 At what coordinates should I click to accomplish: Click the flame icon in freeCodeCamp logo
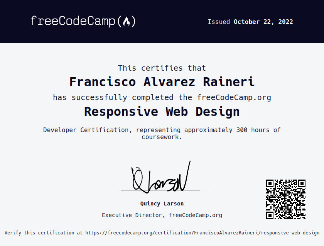tap(127, 22)
